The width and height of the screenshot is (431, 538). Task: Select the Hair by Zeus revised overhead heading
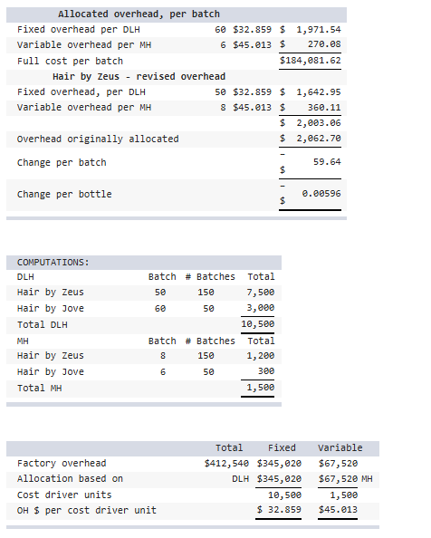[x=139, y=76]
